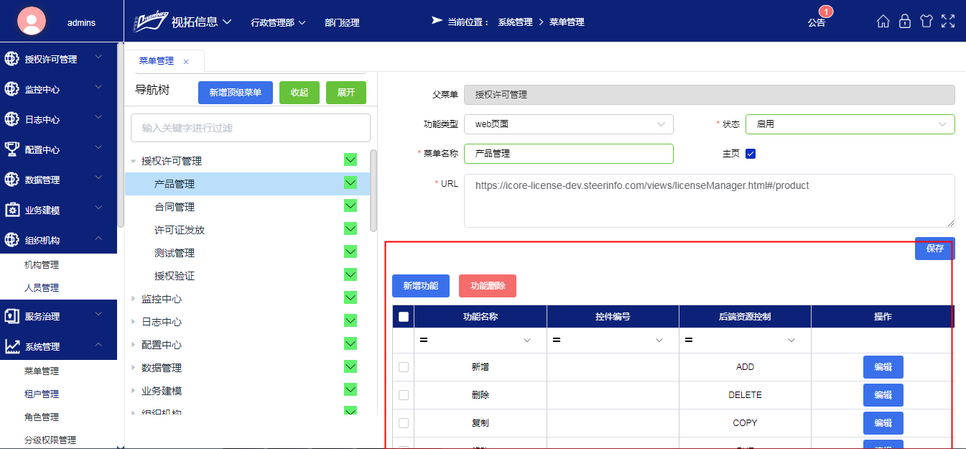Click the 监控中心 sidebar globe icon

tap(12, 89)
